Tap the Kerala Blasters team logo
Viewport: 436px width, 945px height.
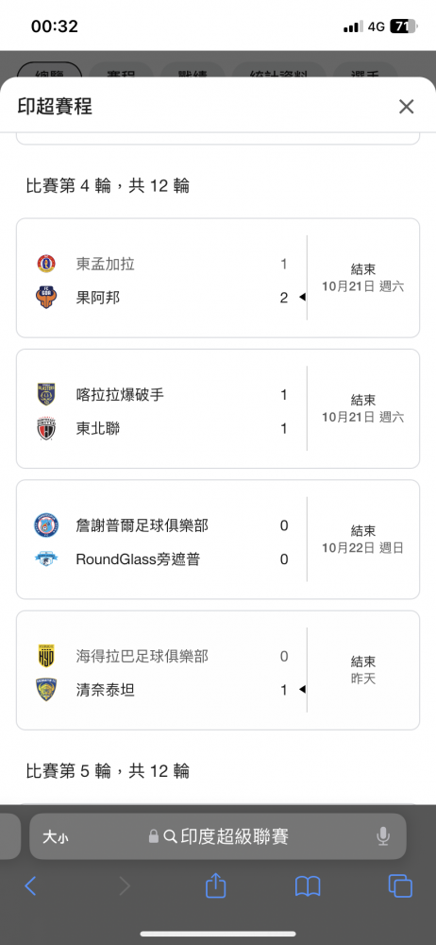(x=46, y=395)
